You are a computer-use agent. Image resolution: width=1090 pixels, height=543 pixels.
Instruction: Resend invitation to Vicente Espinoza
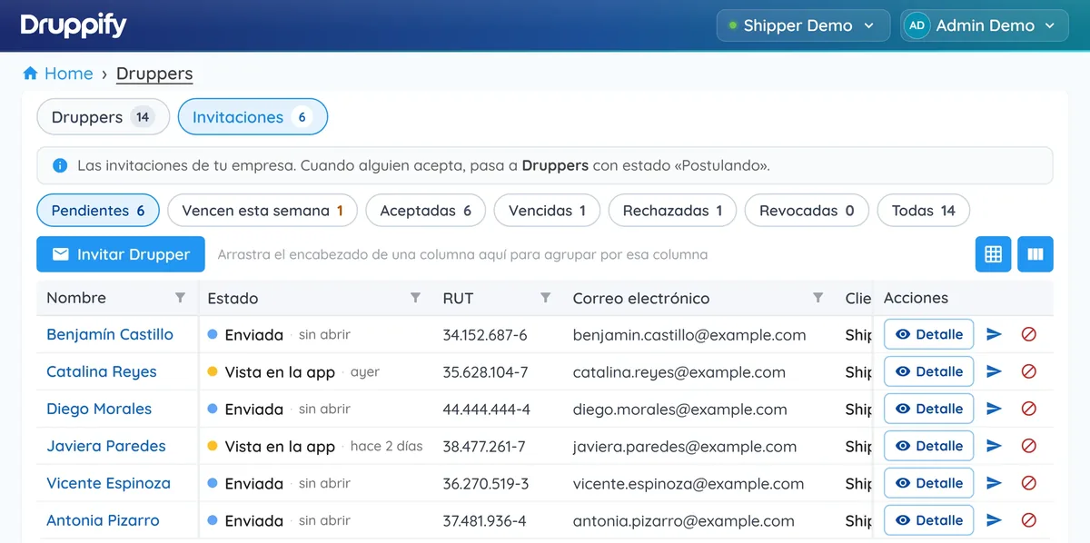point(994,483)
